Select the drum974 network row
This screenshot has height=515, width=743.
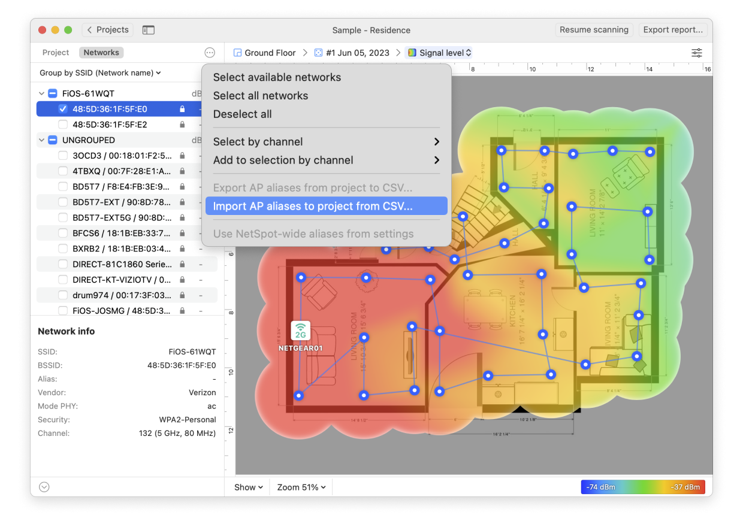[127, 295]
